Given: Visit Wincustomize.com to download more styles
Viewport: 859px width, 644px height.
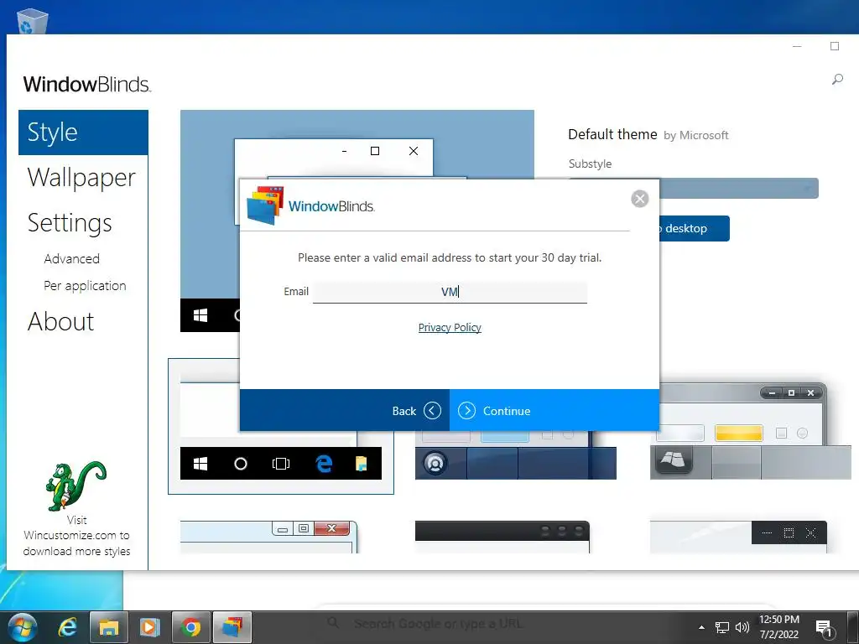Looking at the screenshot, I should click(x=76, y=536).
